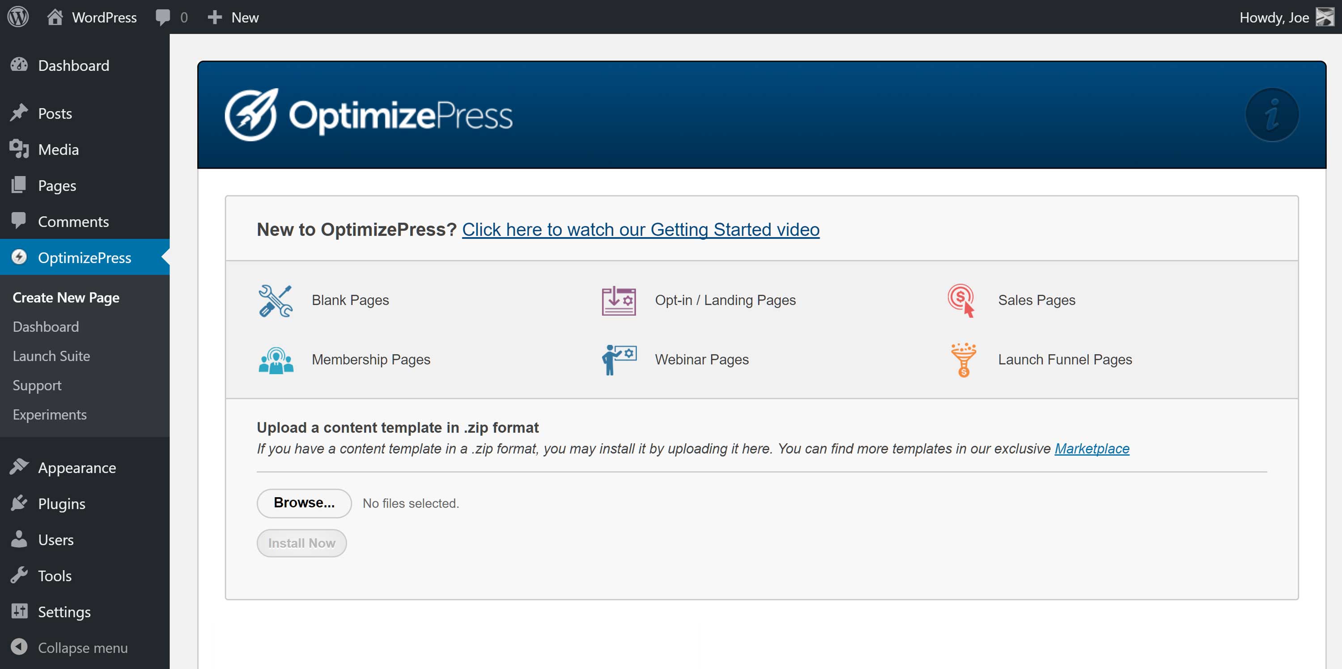Click the Blank Pages wrench and screwdriver icon
This screenshot has width=1342, height=669.
coord(276,301)
